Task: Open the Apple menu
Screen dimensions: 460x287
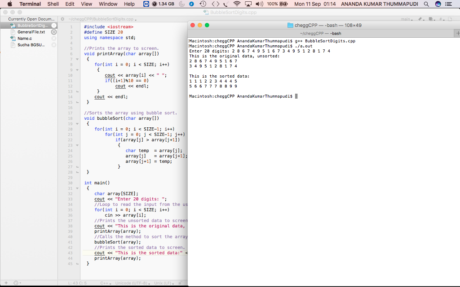Action: [10, 4]
